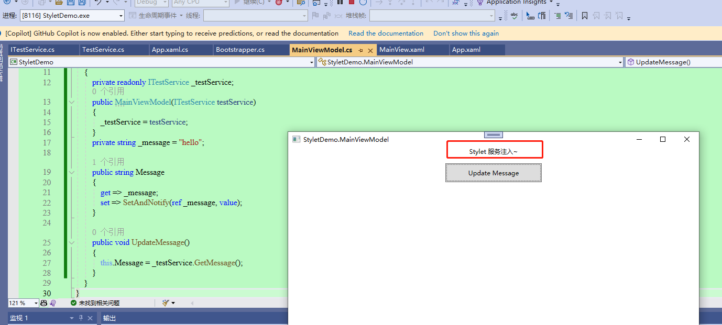Click the Application Insights button

click(516, 3)
